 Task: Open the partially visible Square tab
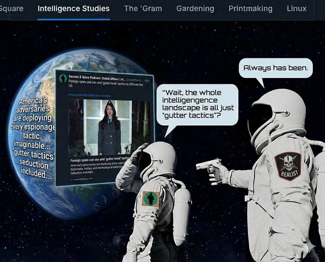(x=11, y=8)
